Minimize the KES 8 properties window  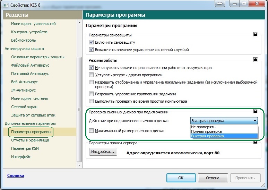(234, 3)
